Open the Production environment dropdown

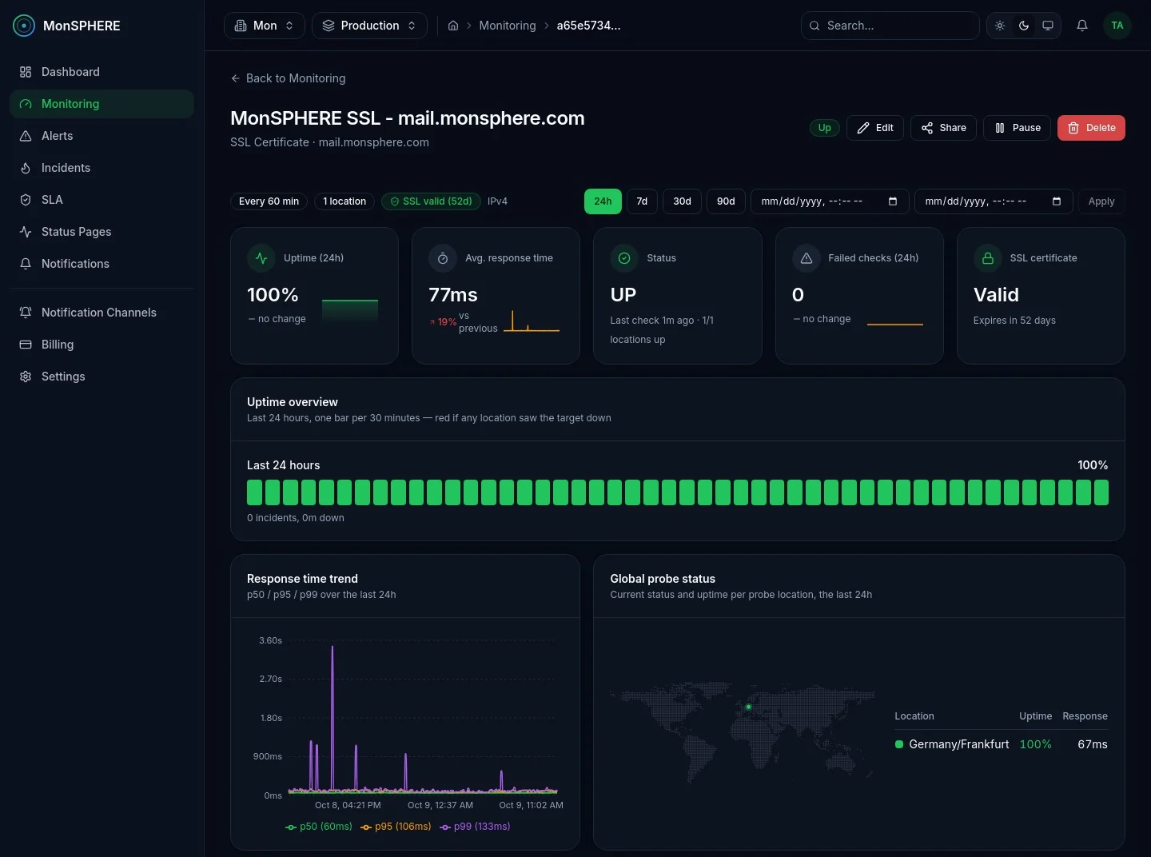click(x=369, y=26)
